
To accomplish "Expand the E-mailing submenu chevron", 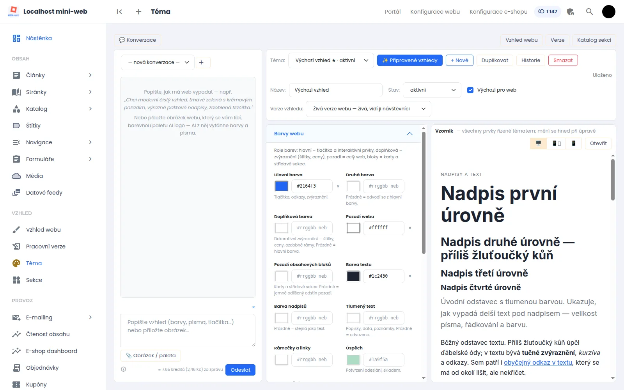I will 90,317.
